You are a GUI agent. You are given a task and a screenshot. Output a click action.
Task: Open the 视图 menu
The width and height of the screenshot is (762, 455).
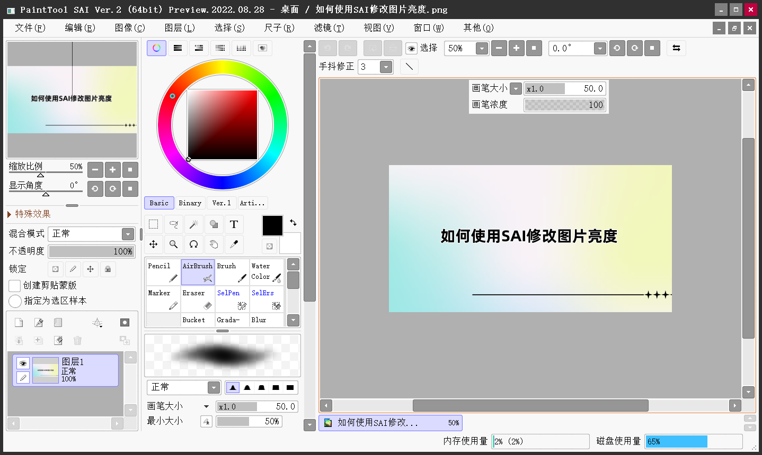[x=379, y=28]
